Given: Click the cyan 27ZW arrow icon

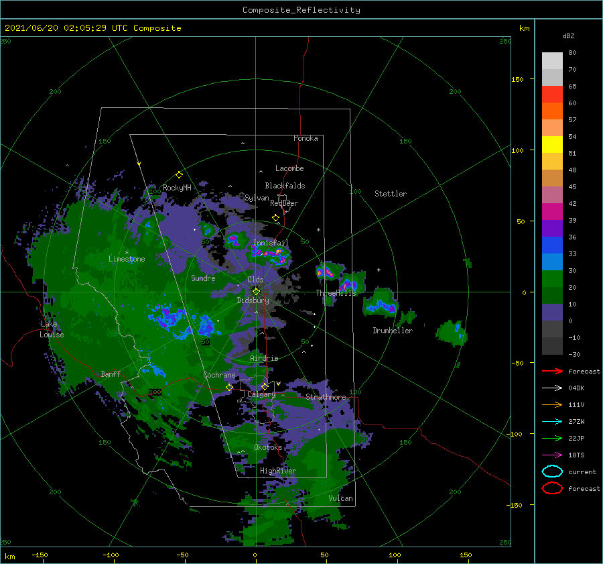Looking at the screenshot, I should [x=552, y=422].
